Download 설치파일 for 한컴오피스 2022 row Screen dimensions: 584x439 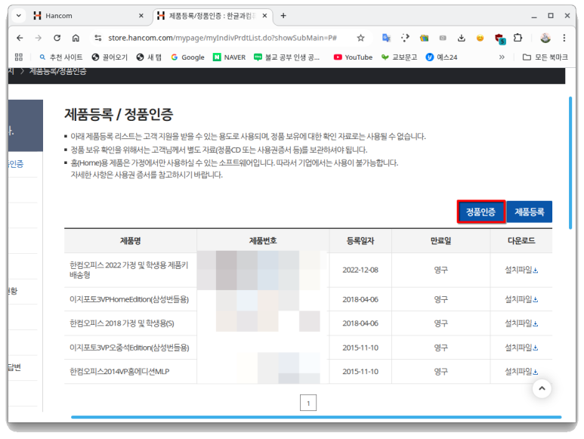pyautogui.click(x=521, y=270)
